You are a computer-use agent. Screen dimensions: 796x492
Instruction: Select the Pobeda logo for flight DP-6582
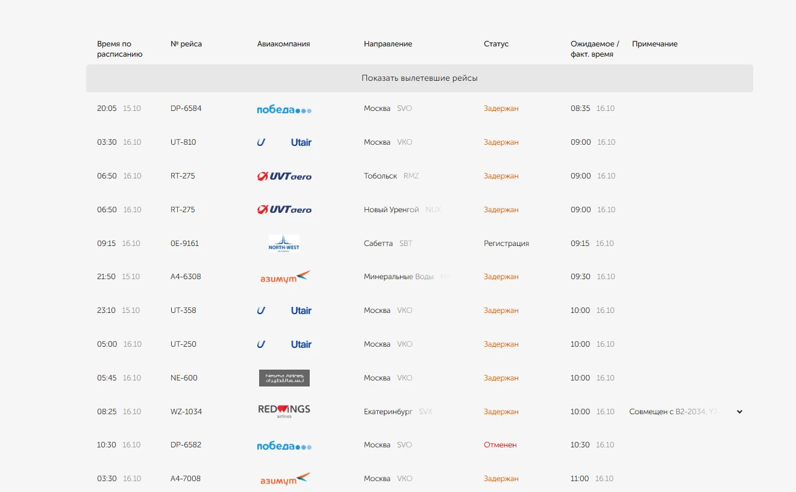(x=284, y=446)
